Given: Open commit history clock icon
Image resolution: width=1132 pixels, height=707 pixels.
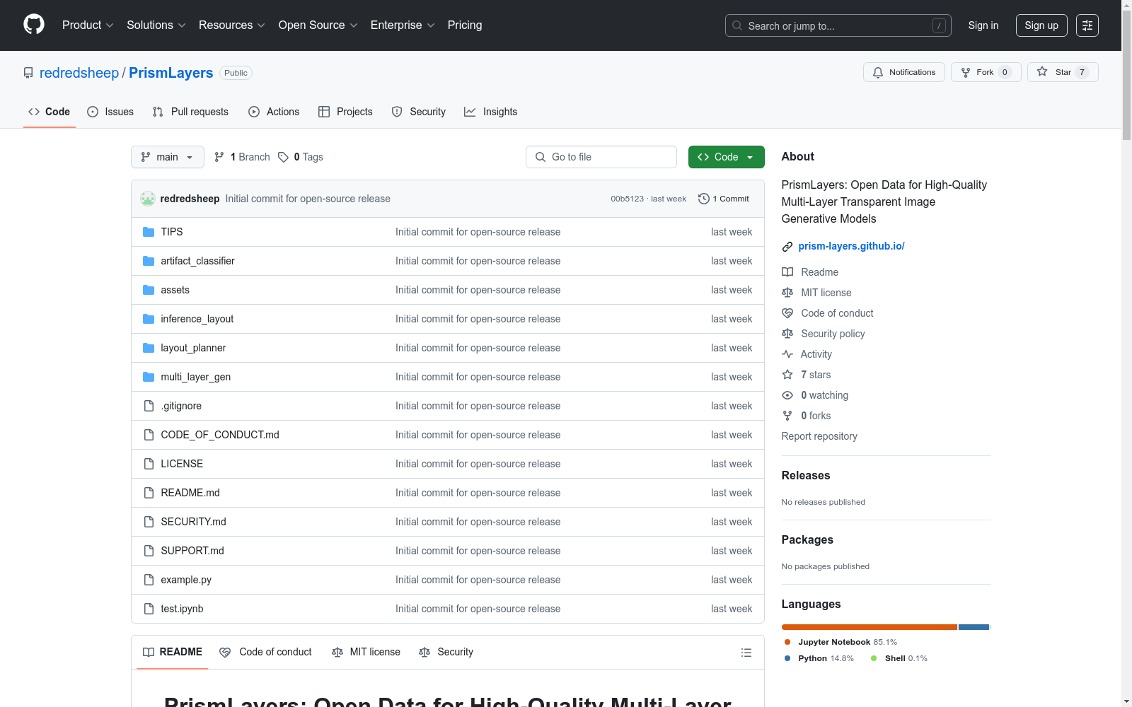Looking at the screenshot, I should coord(703,199).
